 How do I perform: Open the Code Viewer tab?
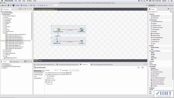click(x=14, y=62)
